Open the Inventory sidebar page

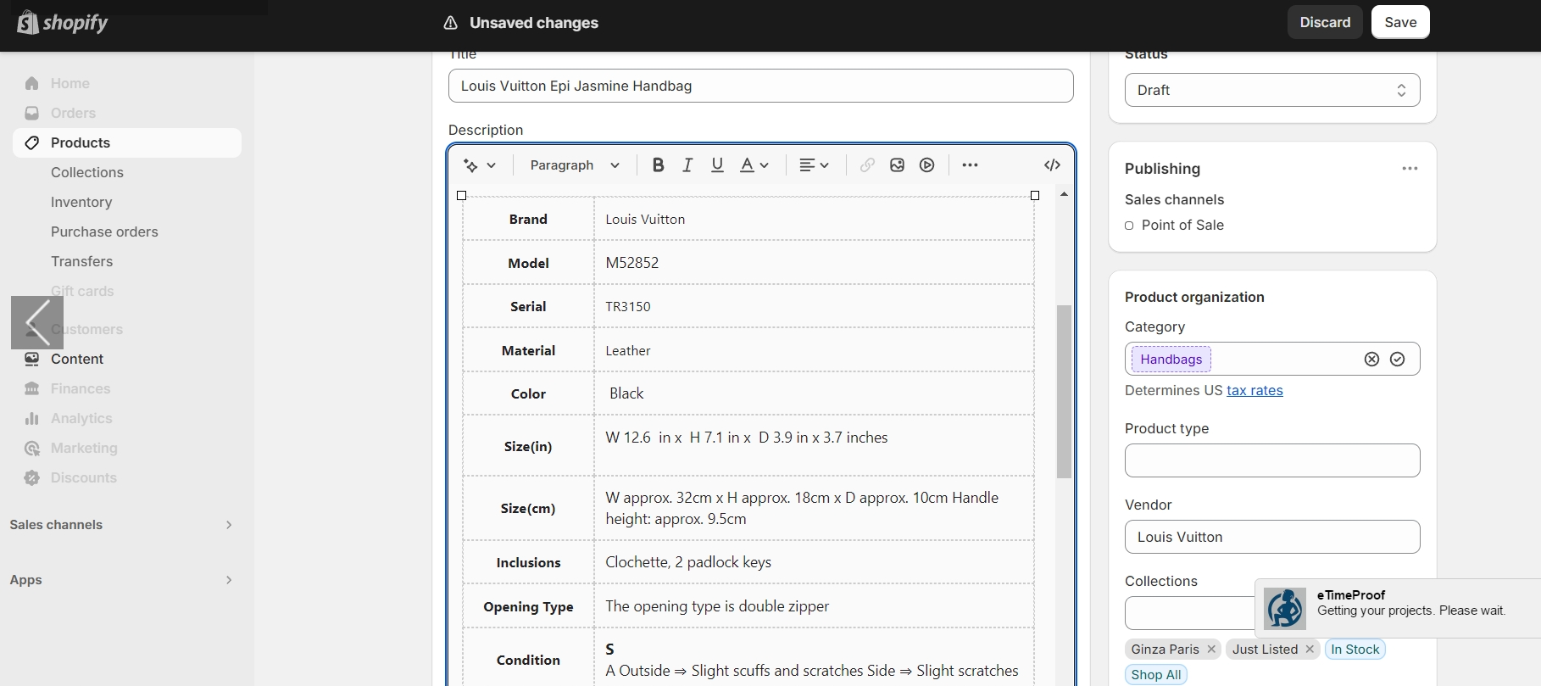tap(81, 202)
